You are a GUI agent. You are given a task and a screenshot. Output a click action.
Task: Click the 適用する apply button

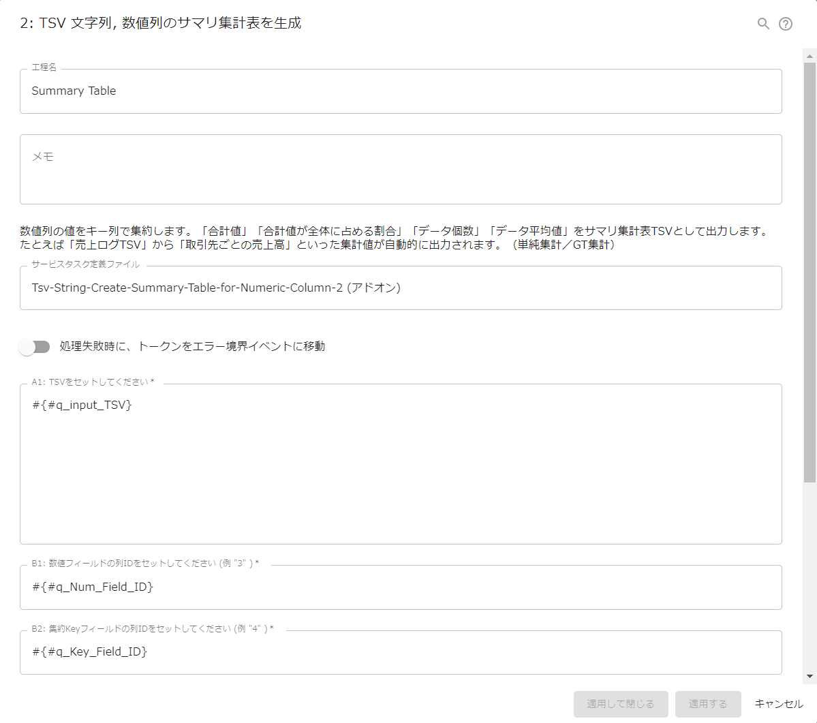coord(707,704)
